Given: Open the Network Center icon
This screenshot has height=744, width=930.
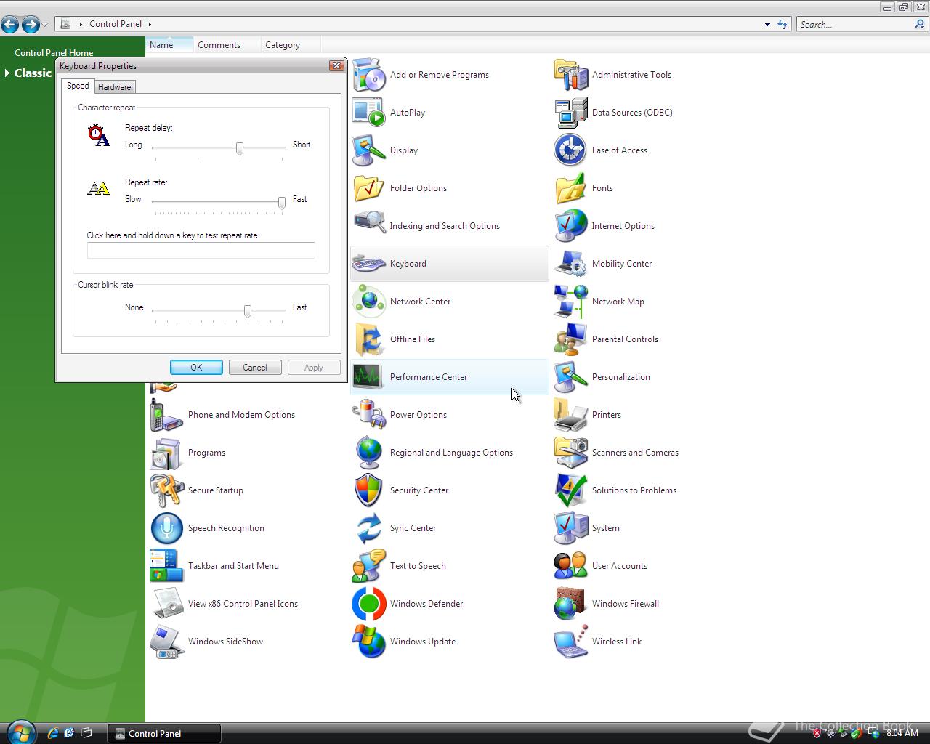Looking at the screenshot, I should [369, 302].
